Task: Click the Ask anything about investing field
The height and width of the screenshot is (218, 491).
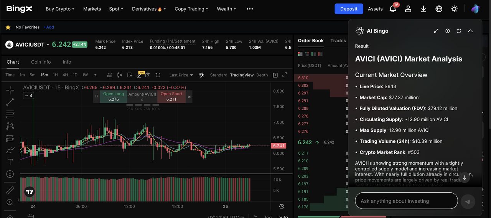Action: [406, 201]
